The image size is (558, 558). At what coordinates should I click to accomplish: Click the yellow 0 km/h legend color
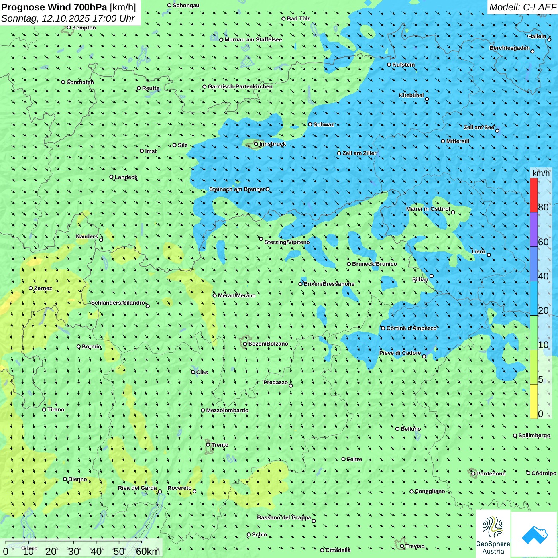coord(534,401)
